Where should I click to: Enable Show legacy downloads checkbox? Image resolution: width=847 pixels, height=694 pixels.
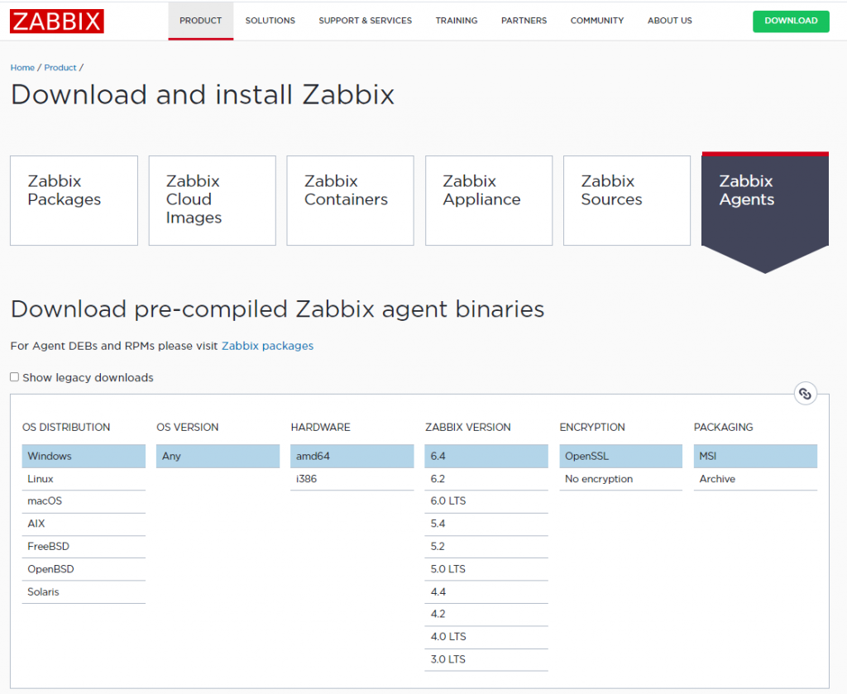[x=15, y=377]
